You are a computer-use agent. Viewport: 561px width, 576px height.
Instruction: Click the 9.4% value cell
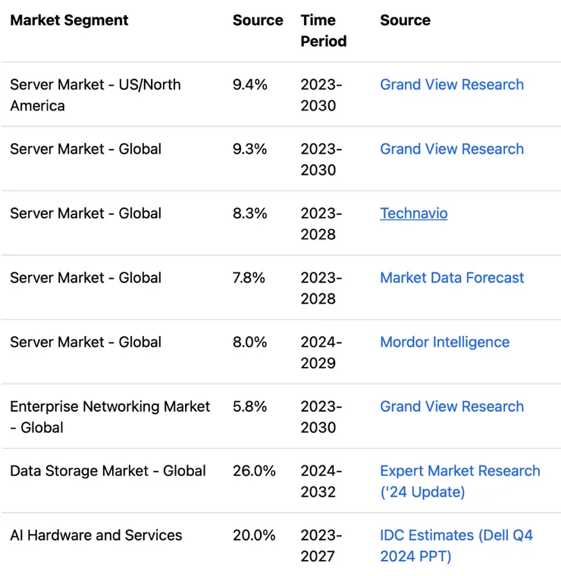[250, 85]
